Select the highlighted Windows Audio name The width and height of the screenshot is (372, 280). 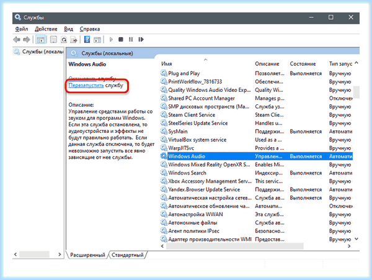point(187,156)
